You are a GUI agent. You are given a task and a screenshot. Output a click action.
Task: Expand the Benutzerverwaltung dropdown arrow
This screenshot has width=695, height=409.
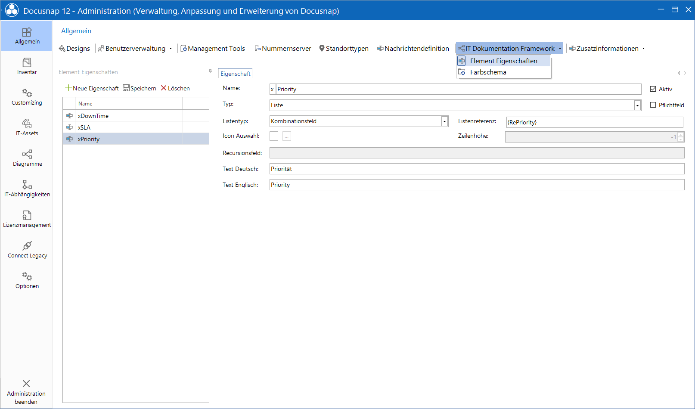(x=171, y=49)
